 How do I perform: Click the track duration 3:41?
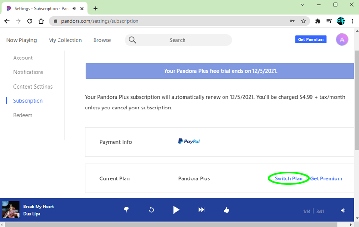point(320,211)
